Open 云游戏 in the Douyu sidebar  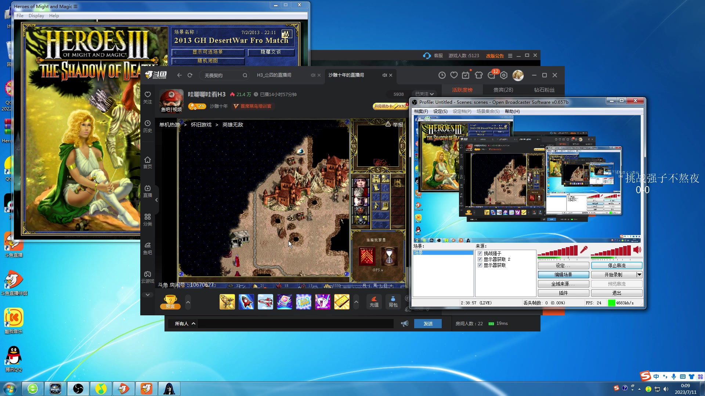point(148,277)
